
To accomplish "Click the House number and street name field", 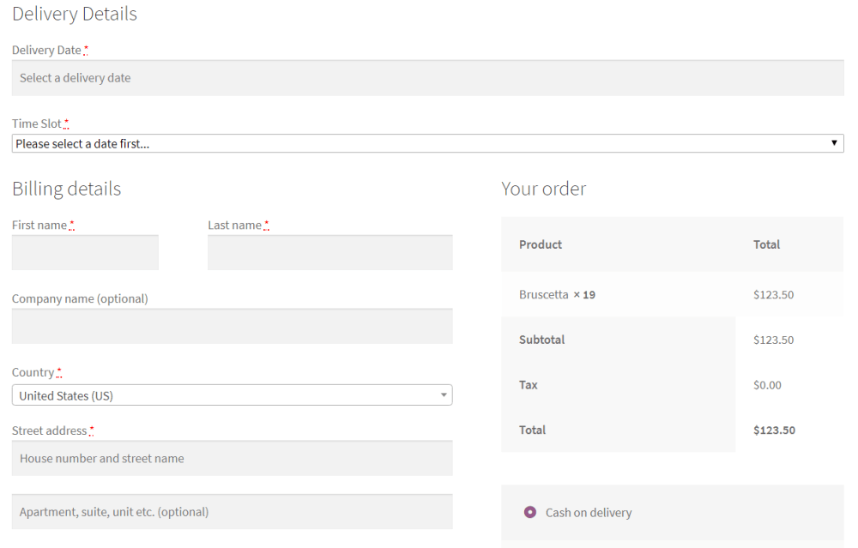I will pyautogui.click(x=232, y=459).
